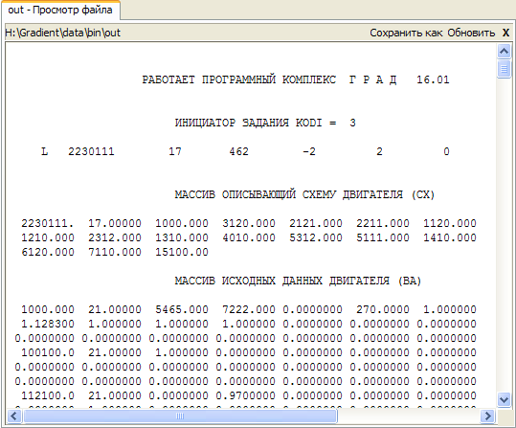Click value '5465.000' in data array
Image resolution: width=516 pixels, height=428 pixels.
182,309
